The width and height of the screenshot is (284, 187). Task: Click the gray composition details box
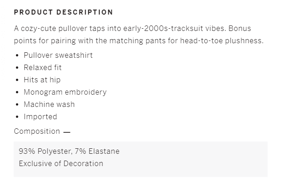coord(182,159)
